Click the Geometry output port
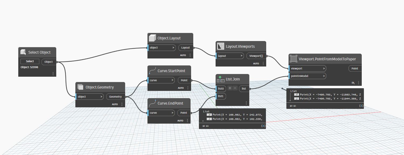The height and width of the screenshot is (155, 404). point(115,97)
